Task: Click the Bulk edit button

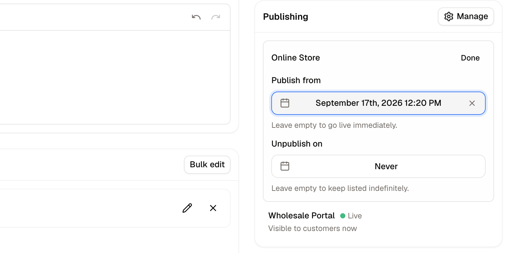Action: pyautogui.click(x=207, y=165)
